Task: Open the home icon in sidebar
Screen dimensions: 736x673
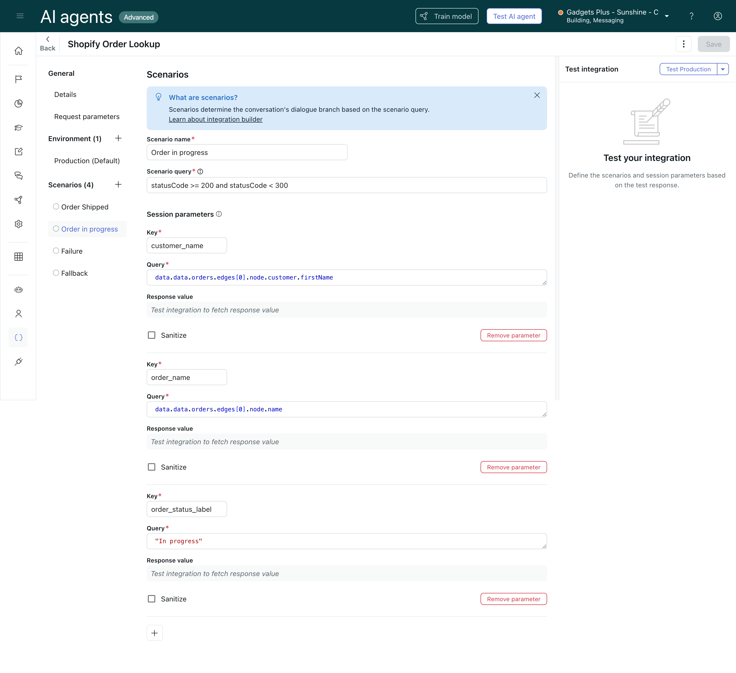Action: 19,51
